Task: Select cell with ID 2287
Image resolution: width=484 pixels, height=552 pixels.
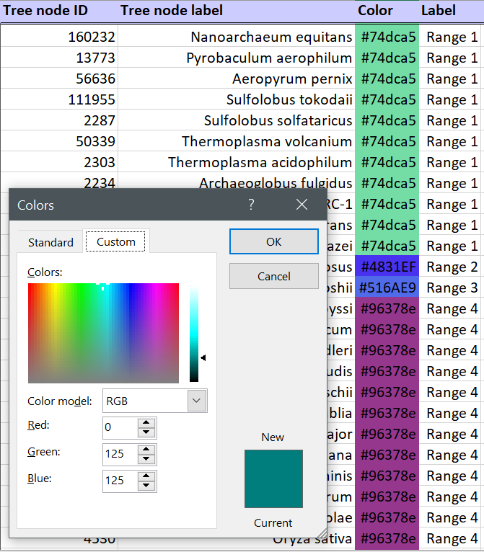Action: (59, 120)
